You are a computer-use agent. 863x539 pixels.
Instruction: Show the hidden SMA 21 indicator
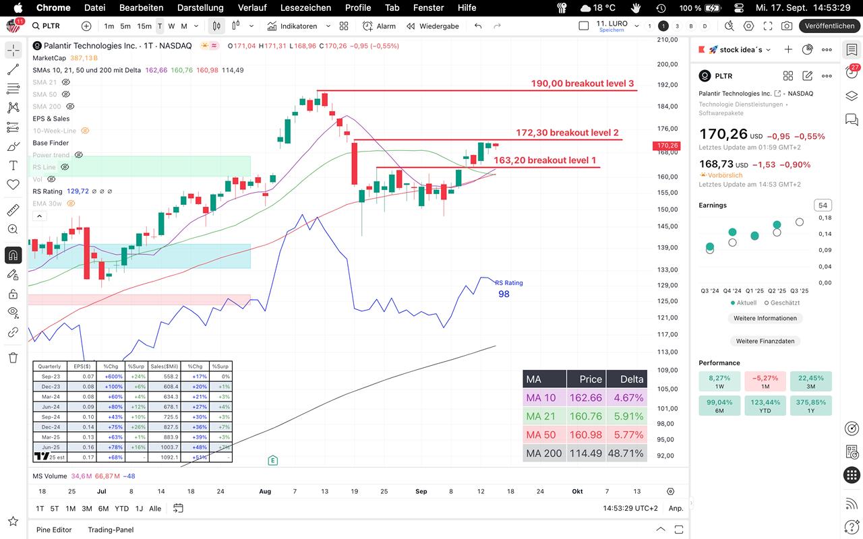click(x=66, y=82)
